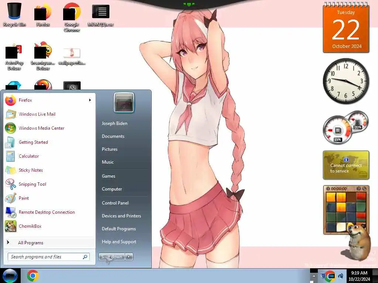Click the Chrome icon in the system tray
This screenshot has height=283, width=378.
(x=330, y=276)
